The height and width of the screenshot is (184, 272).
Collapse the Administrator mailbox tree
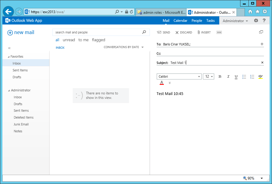9,91
